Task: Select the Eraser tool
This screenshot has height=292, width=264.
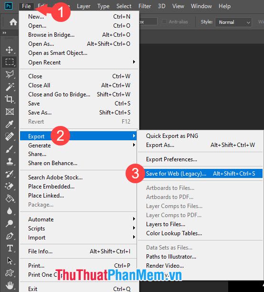Action: tap(10, 186)
